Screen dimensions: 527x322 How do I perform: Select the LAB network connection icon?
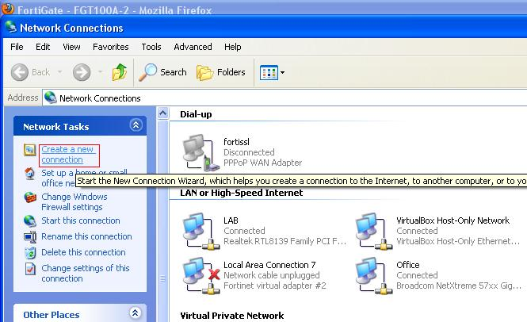201,231
